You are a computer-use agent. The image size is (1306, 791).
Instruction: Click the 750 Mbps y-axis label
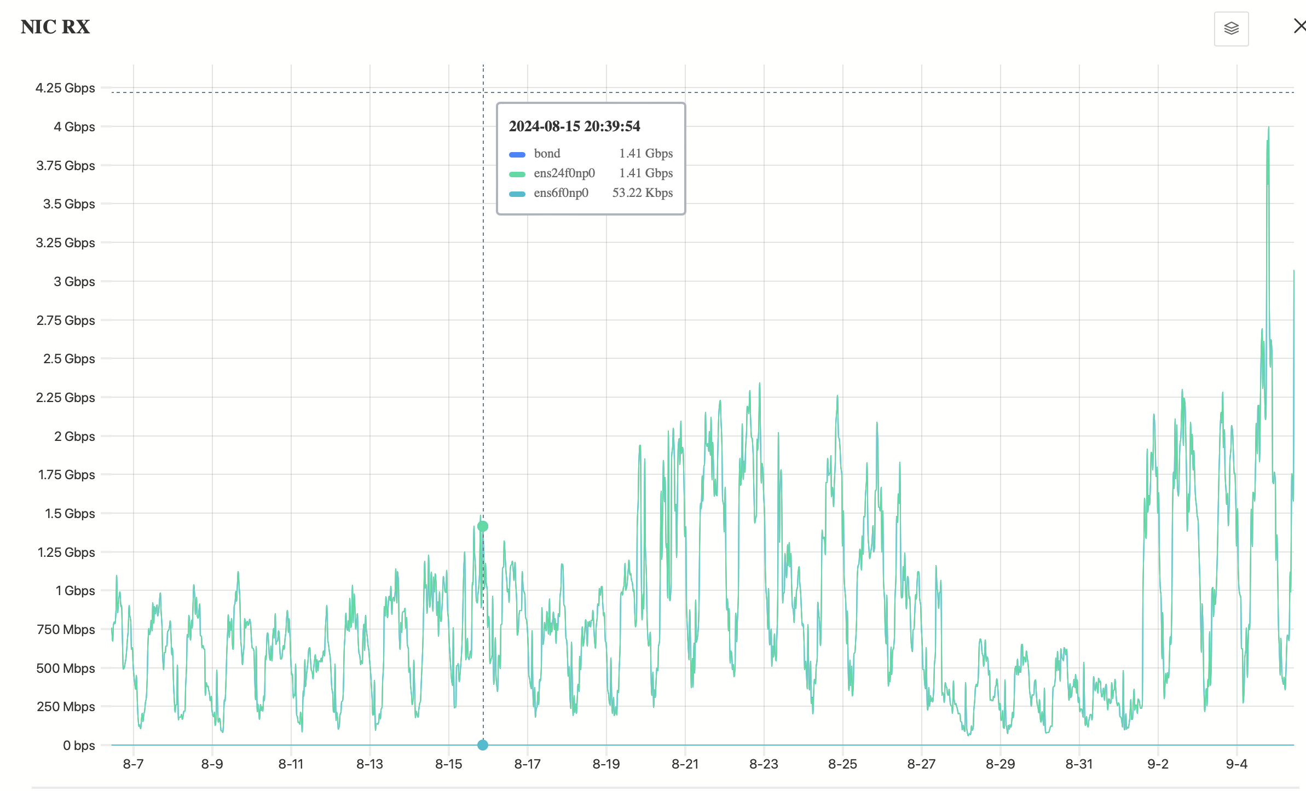(x=66, y=630)
